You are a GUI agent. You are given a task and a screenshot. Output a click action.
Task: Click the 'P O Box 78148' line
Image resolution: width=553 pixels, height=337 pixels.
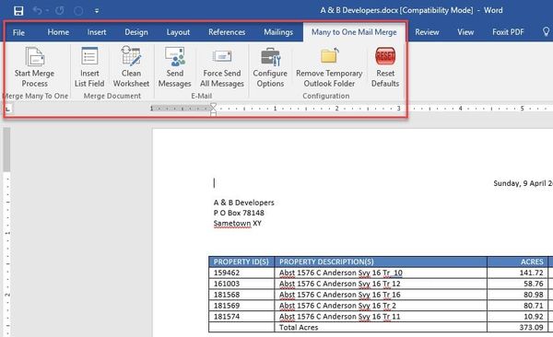239,213
